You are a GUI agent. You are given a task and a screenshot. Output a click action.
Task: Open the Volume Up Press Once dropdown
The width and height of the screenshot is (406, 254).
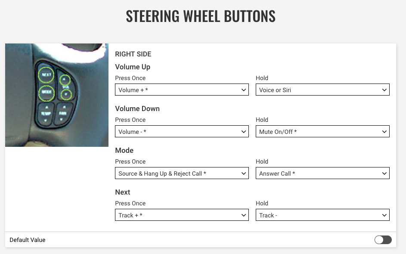point(182,90)
